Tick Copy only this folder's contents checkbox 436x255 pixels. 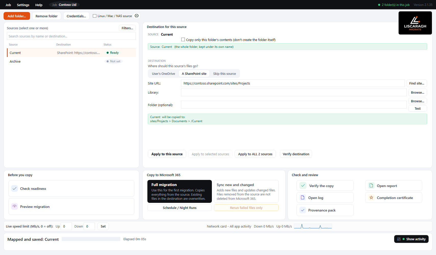[183, 39]
